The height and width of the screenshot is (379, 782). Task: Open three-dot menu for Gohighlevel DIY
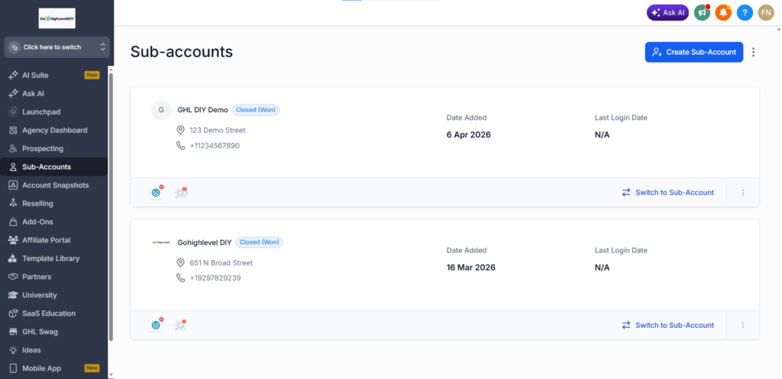click(x=742, y=325)
